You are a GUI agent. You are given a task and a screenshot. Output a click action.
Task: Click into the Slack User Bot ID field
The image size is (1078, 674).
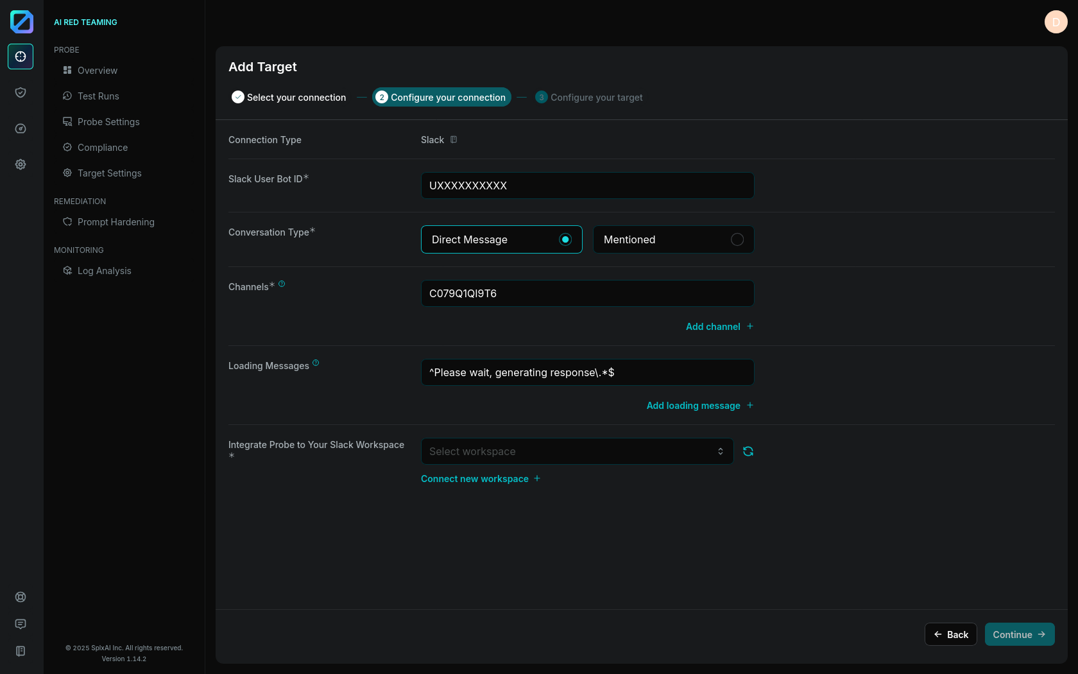coord(587,186)
